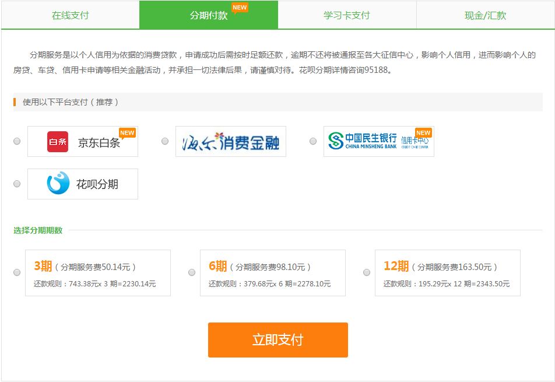The image size is (555, 382).
Task: Select the 花呗分期 radio button
Action: click(x=17, y=184)
